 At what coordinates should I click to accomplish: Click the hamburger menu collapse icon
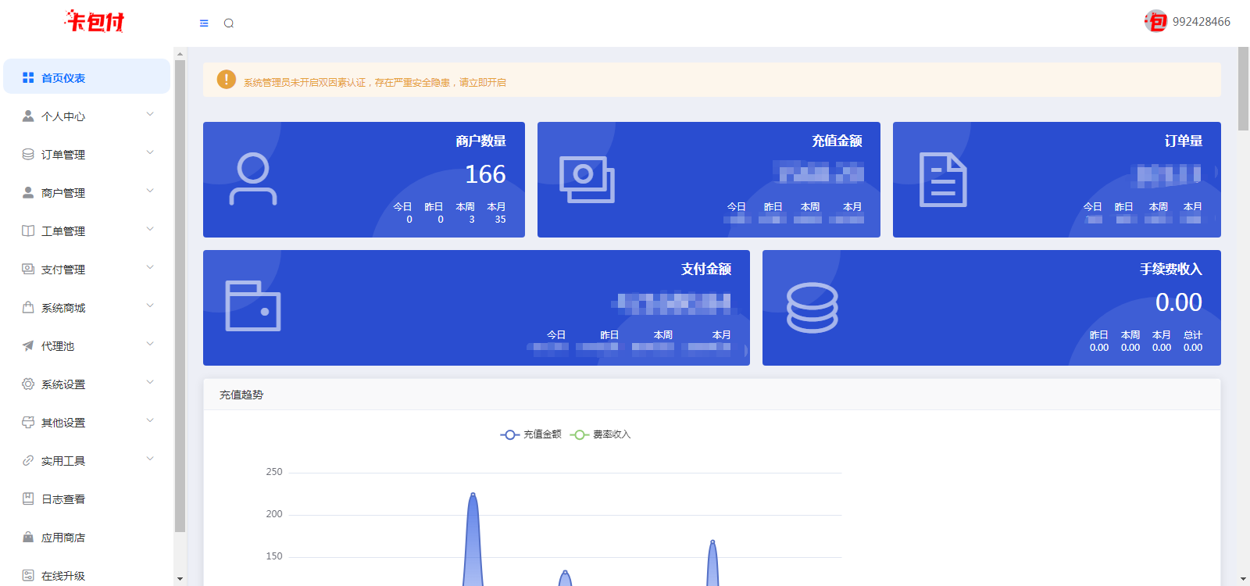point(204,23)
